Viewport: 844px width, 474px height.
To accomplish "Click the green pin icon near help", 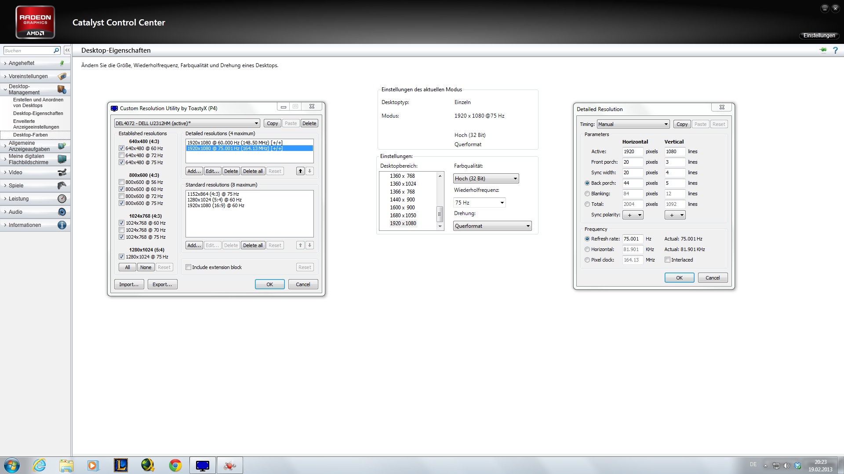I will (823, 50).
